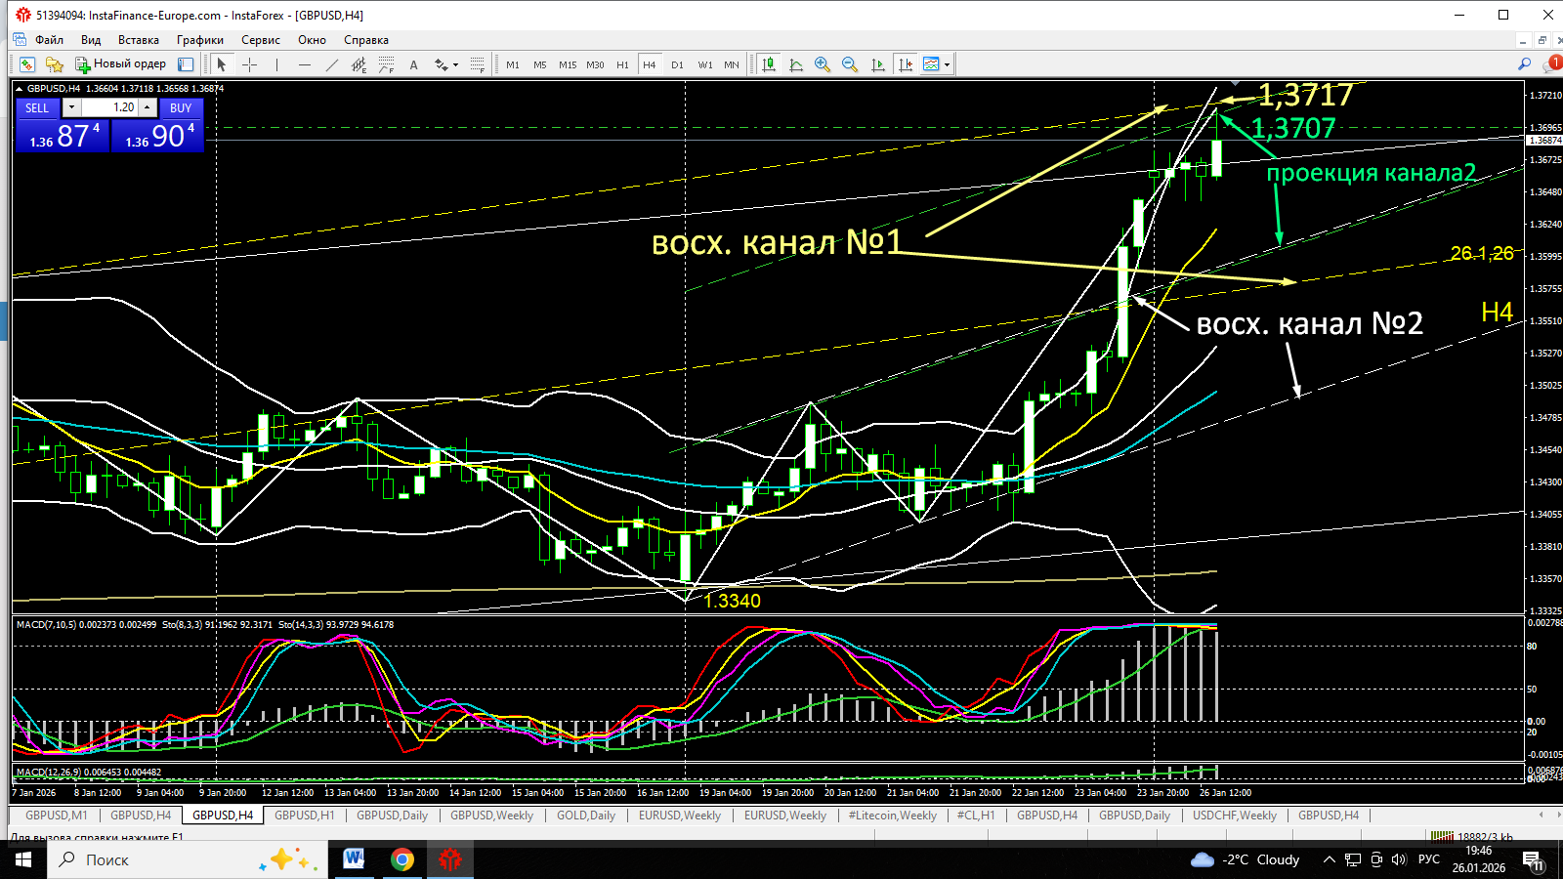The image size is (1563, 879).
Task: Switch timeframe to H1
Action: point(622,64)
